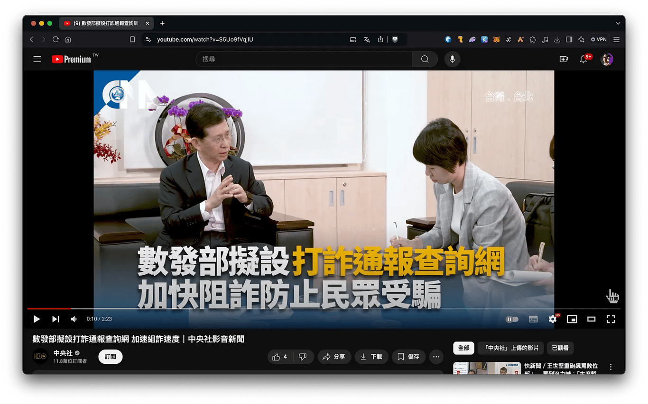
Task: Open Brave Shields lion icon
Action: (395, 39)
